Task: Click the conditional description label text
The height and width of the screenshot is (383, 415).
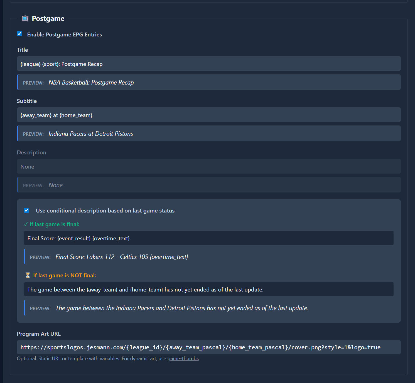Action: click(105, 211)
